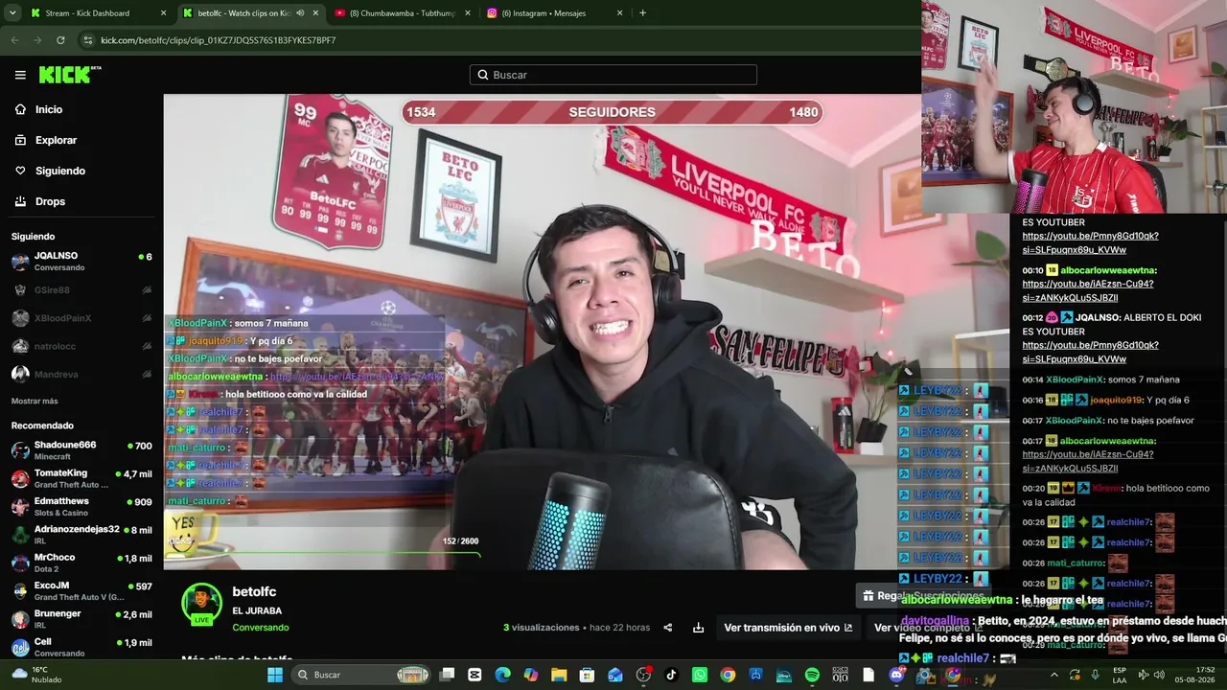Viewport: 1227px width, 690px height.
Task: Open JQALNSO's youtu.be link in chat
Action: (1090, 352)
